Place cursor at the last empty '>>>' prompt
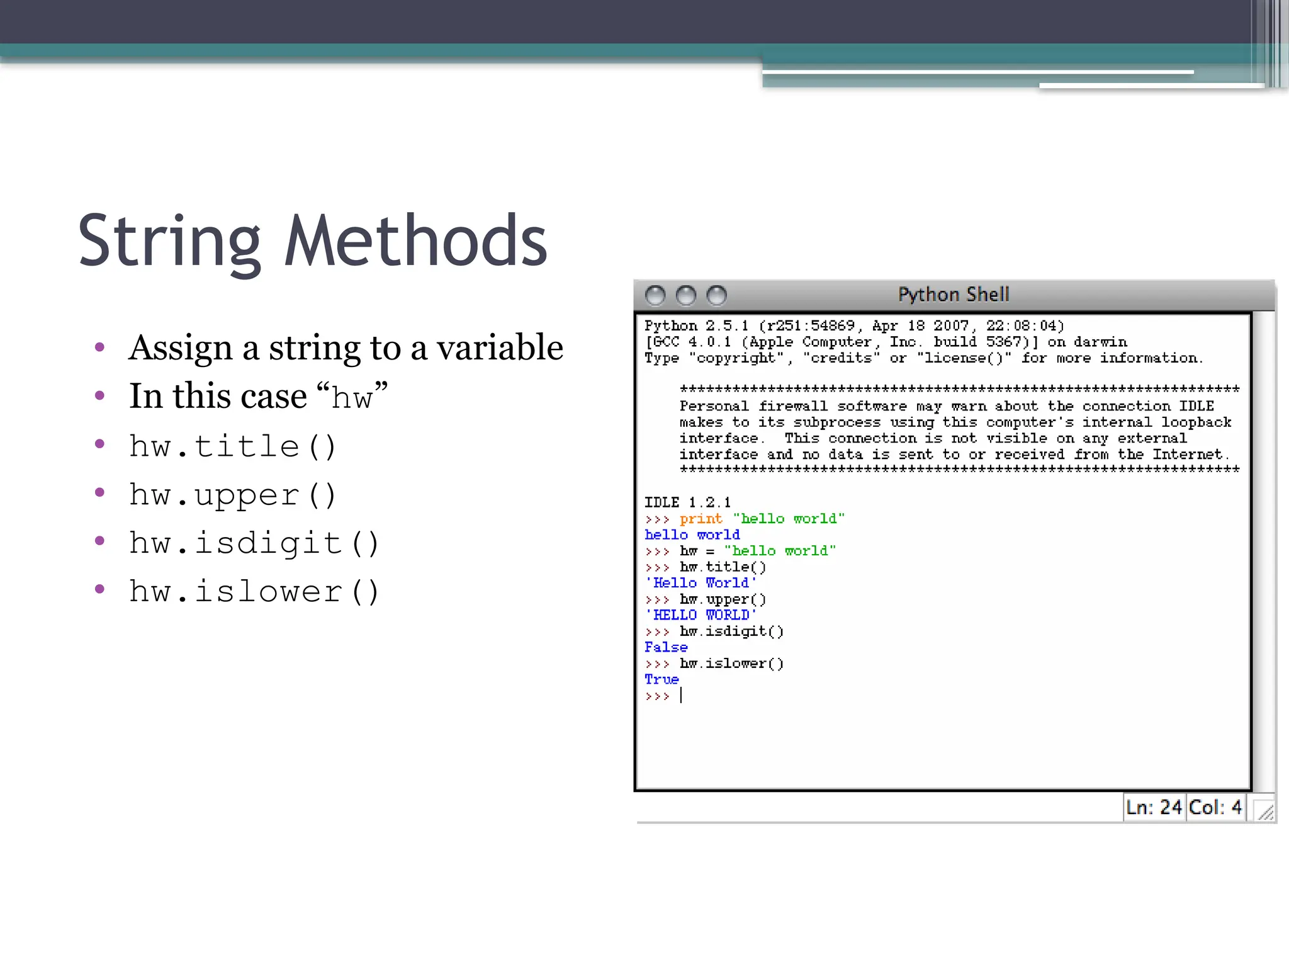1289x967 pixels. pyautogui.click(x=681, y=696)
